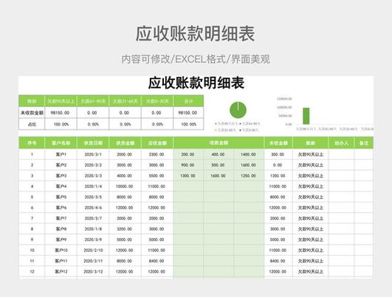Click the 欠款61-90天 summary column header

[93, 101]
